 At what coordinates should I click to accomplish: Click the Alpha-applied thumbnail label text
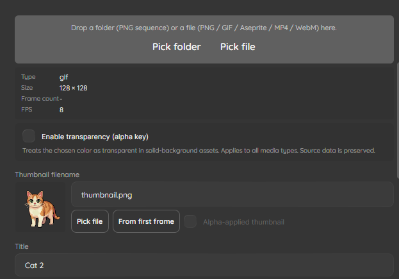[x=243, y=222]
